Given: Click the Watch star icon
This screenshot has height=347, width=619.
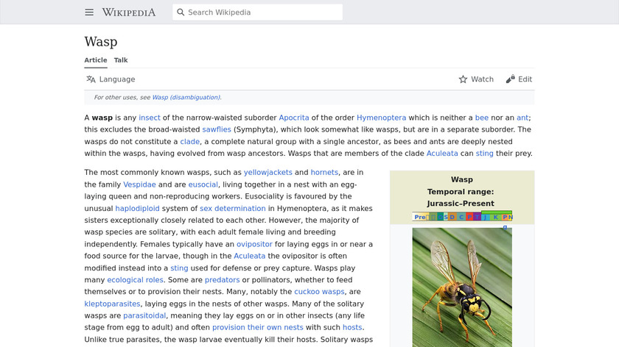Looking at the screenshot, I should pyautogui.click(x=463, y=79).
